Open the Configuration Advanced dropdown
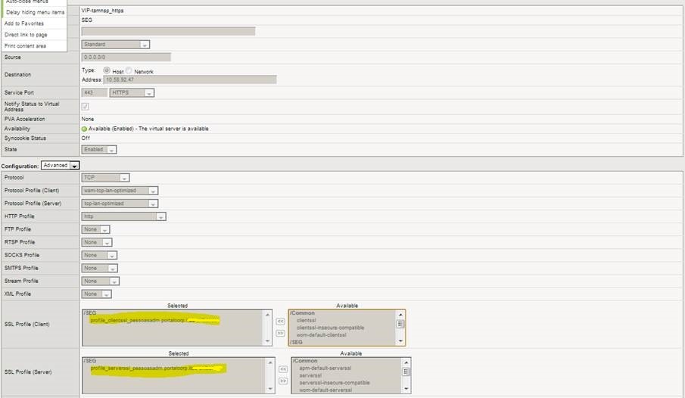685x398 pixels. point(61,165)
